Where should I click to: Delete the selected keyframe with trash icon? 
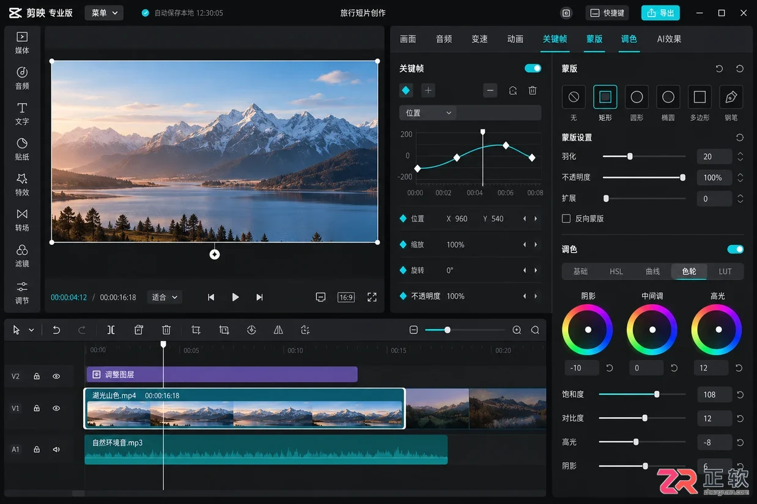(x=533, y=90)
